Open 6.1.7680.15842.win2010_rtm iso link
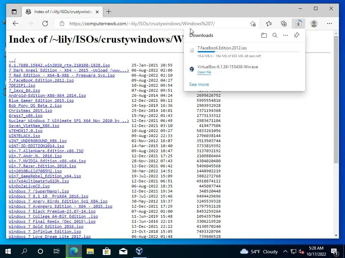Screen dimensions: 345x258 coord(59,65)
